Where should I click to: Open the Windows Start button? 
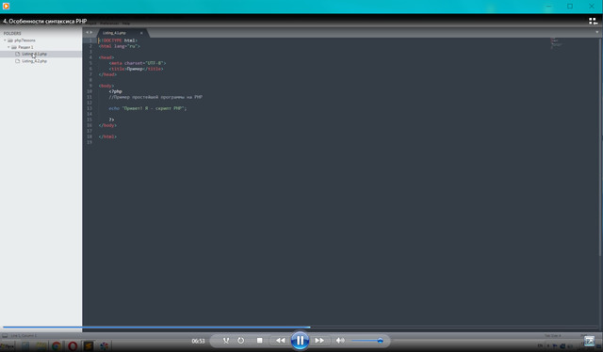7,346
